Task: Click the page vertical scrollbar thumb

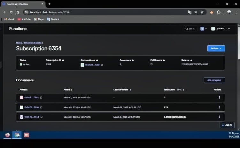Action: (x=239, y=43)
